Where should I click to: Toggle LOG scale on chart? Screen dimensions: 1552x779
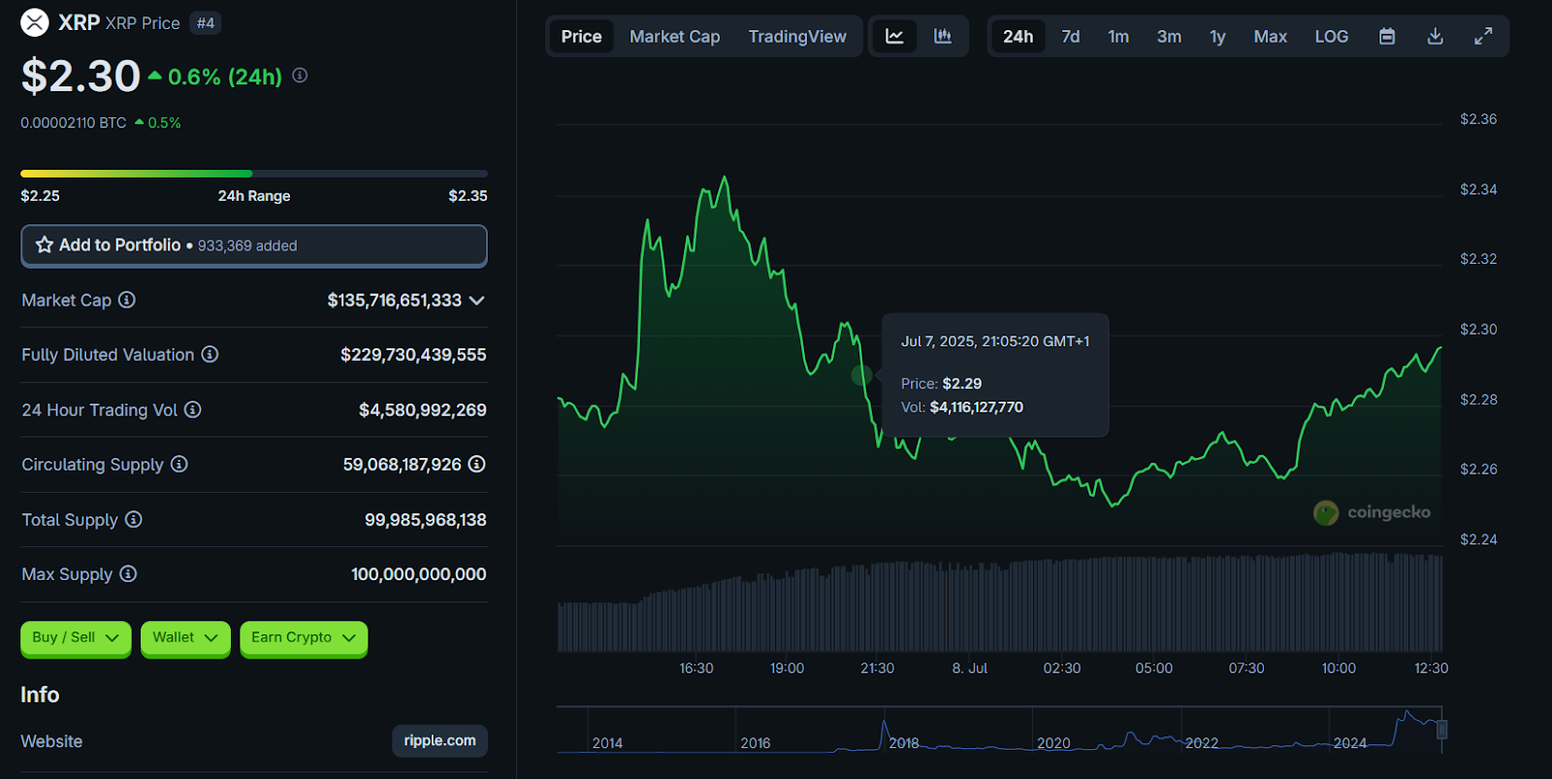(1332, 37)
